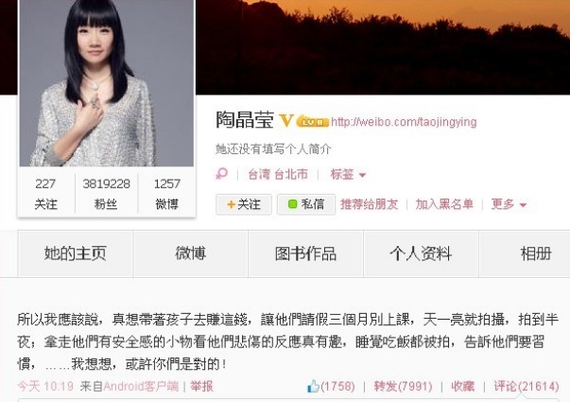The image size is (570, 402).
Task: Click the 台湾 台北市 location link
Action: tap(278, 174)
